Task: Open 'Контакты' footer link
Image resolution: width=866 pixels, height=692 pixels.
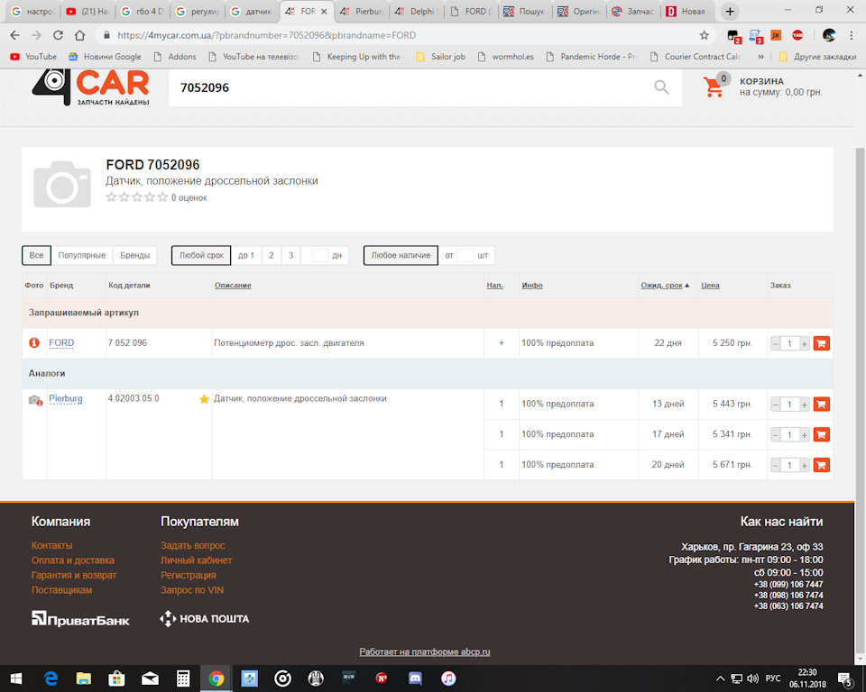Action: 52,545
